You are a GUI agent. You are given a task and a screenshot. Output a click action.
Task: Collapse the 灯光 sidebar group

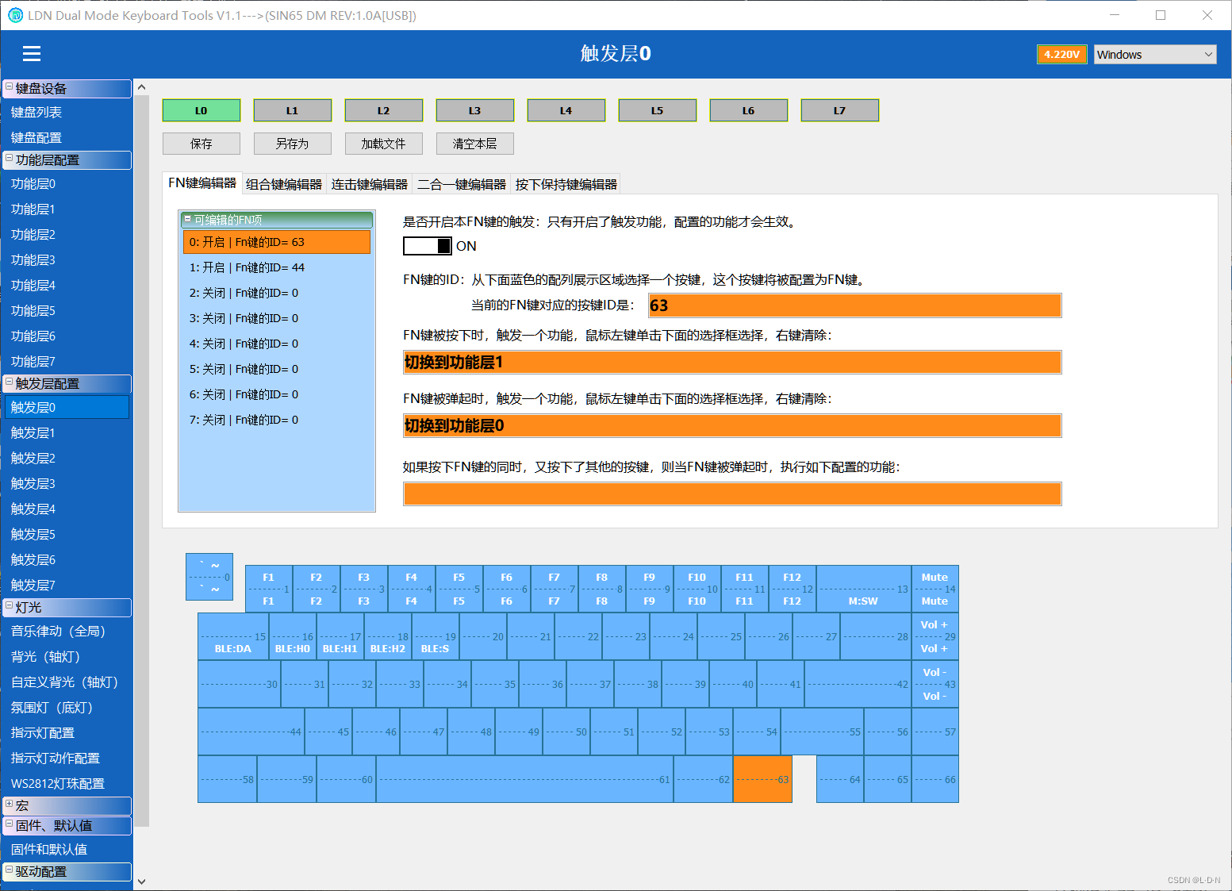pos(10,606)
